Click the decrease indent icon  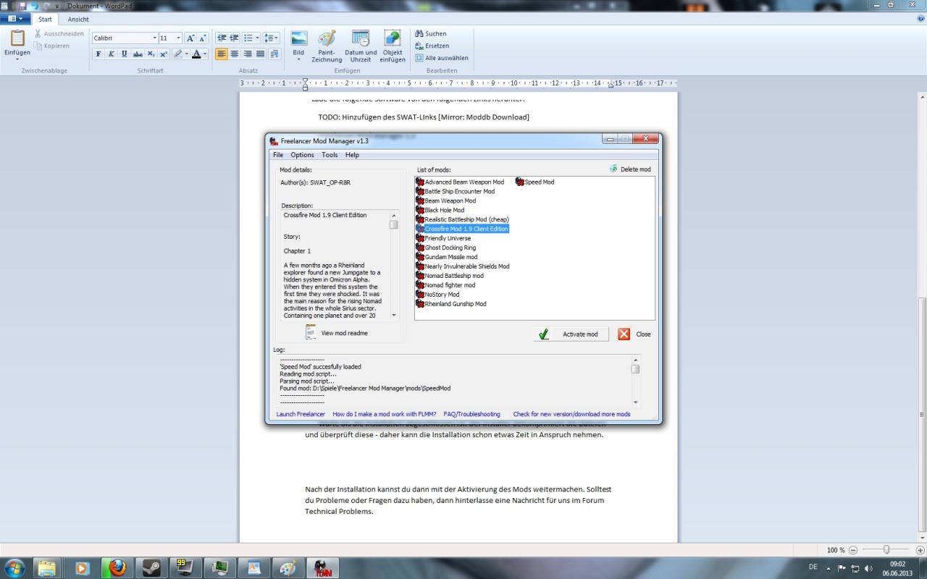click(222, 38)
